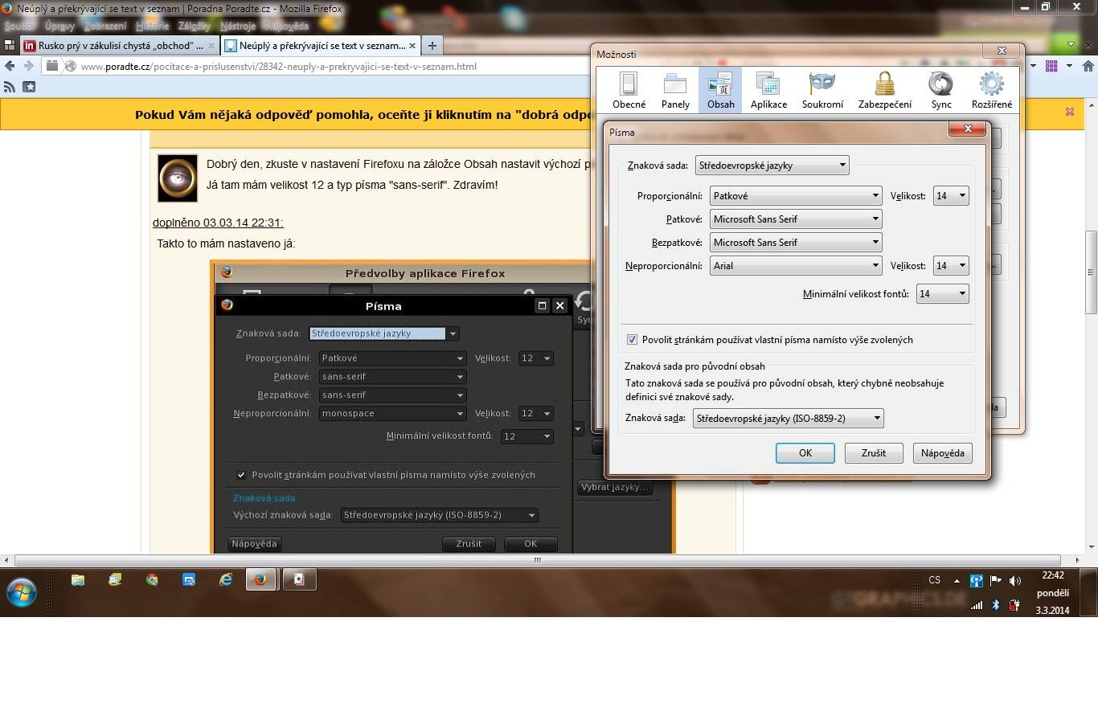
Task: Click the Firefox taskbar button
Action: (x=260, y=579)
